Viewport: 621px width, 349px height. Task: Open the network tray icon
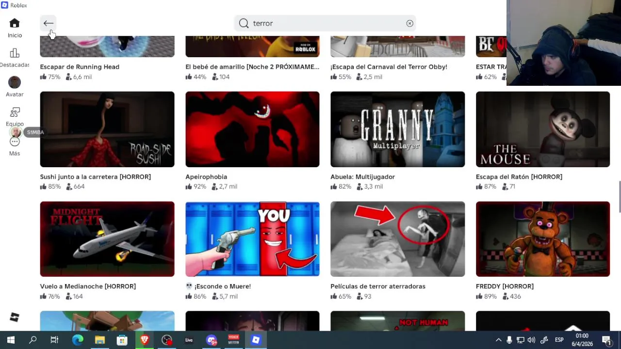point(520,340)
